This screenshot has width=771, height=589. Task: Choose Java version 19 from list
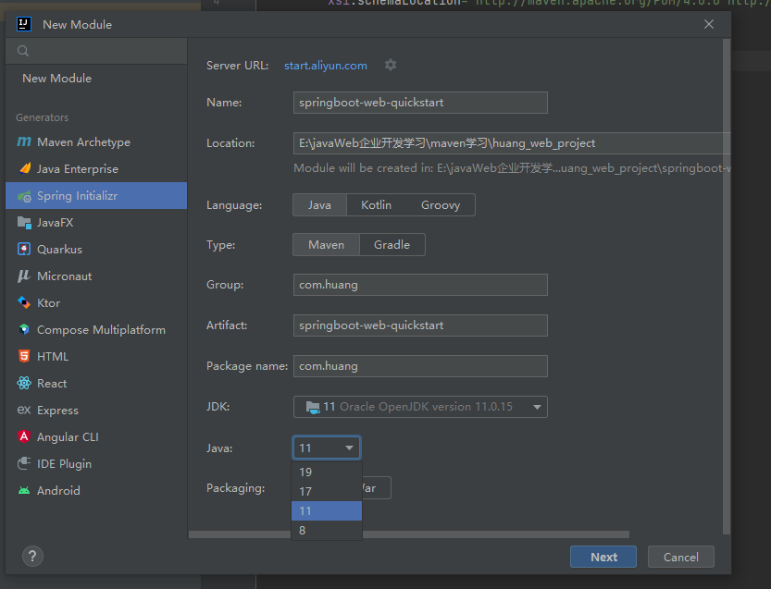327,472
